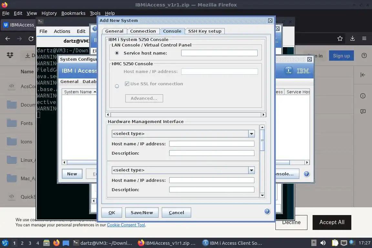Open Dropbox logo home
372x248 pixels.
(x=10, y=55)
